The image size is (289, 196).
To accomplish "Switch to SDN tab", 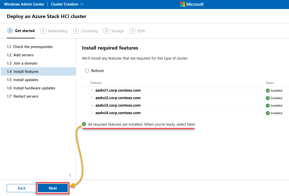I will (x=137, y=31).
